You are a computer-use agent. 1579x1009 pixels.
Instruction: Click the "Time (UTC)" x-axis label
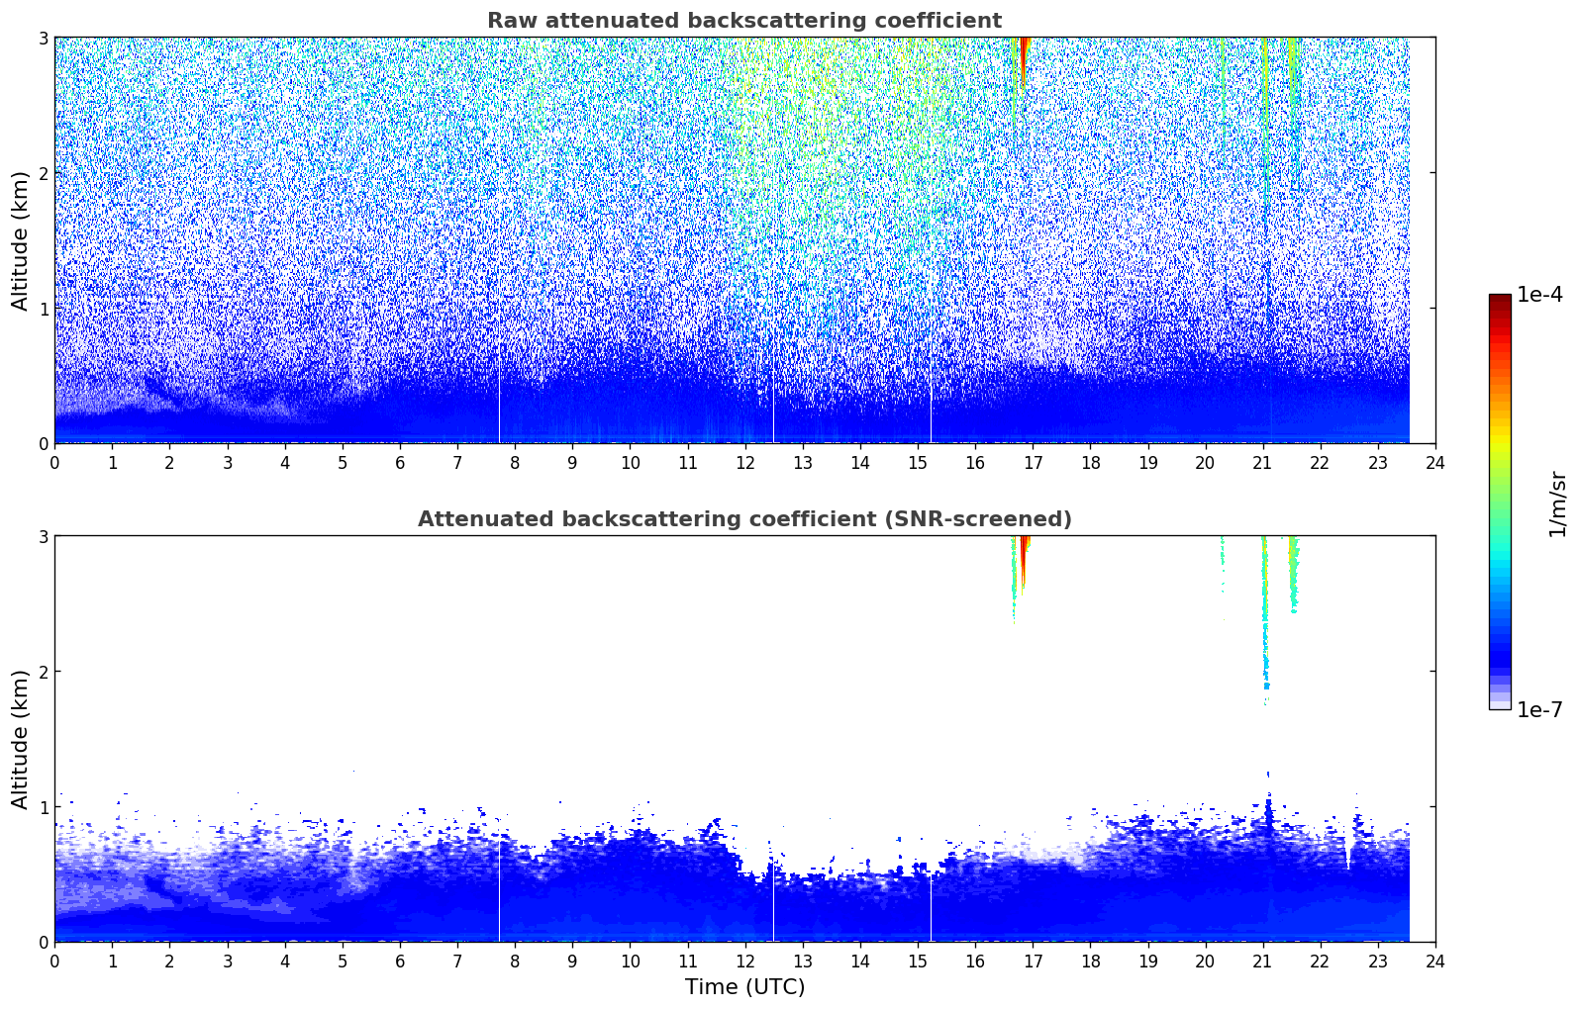[744, 987]
